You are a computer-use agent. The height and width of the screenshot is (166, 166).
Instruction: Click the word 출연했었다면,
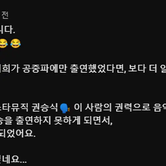point(98,68)
